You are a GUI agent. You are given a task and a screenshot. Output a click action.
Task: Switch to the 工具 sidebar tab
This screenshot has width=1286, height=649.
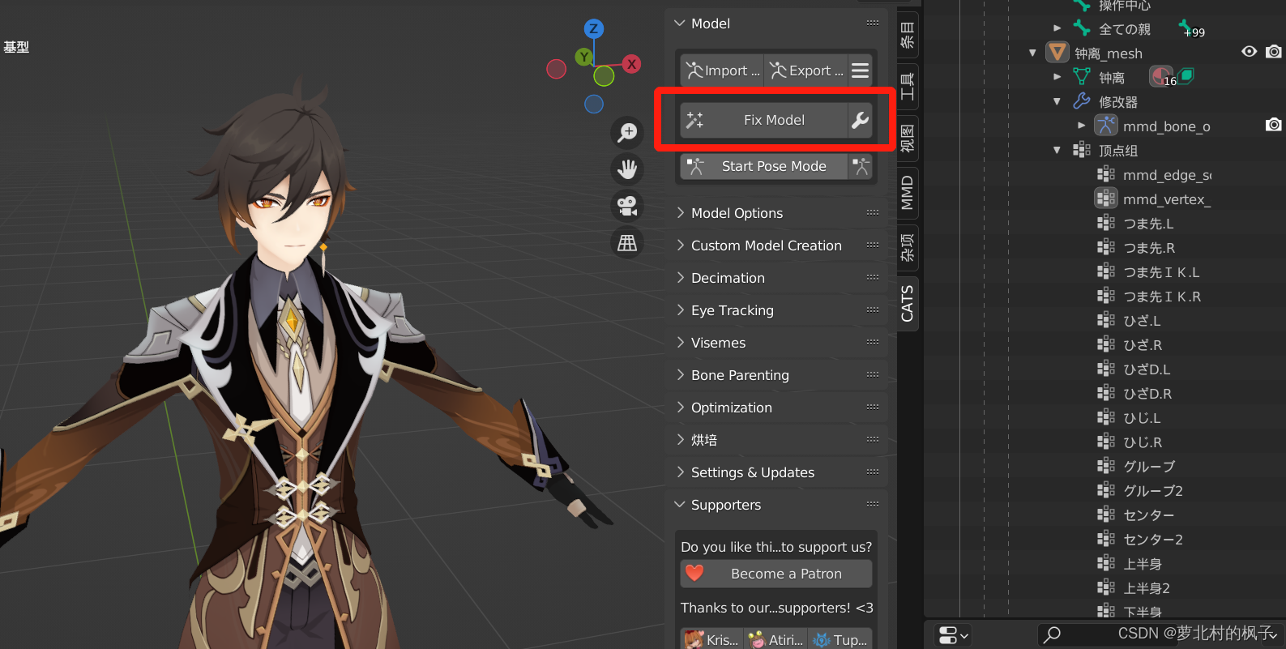pyautogui.click(x=908, y=86)
